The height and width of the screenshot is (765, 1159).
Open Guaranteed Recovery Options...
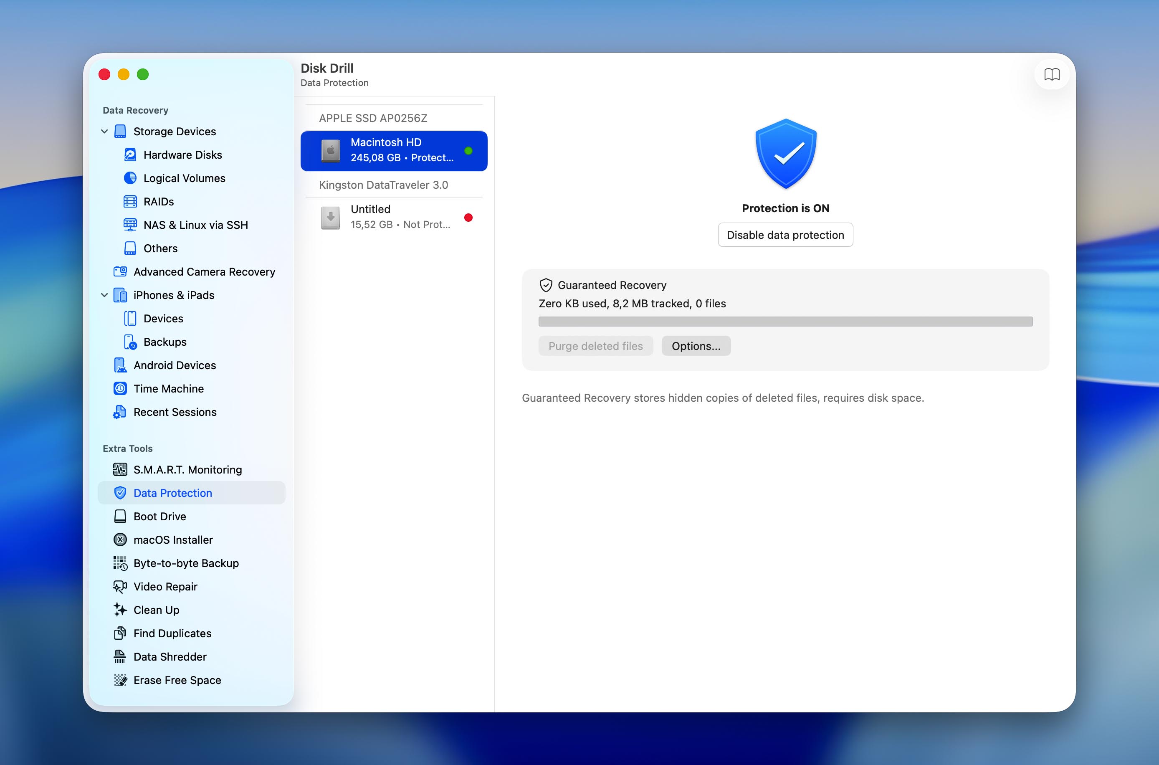[696, 346]
